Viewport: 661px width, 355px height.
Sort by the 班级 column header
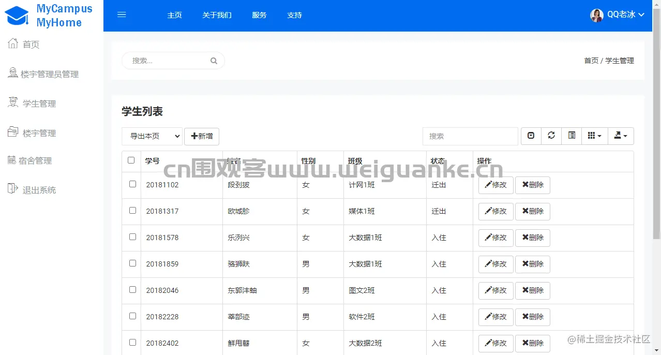pos(385,161)
